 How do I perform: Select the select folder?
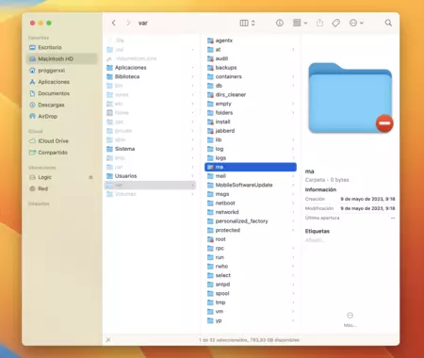coord(251,275)
